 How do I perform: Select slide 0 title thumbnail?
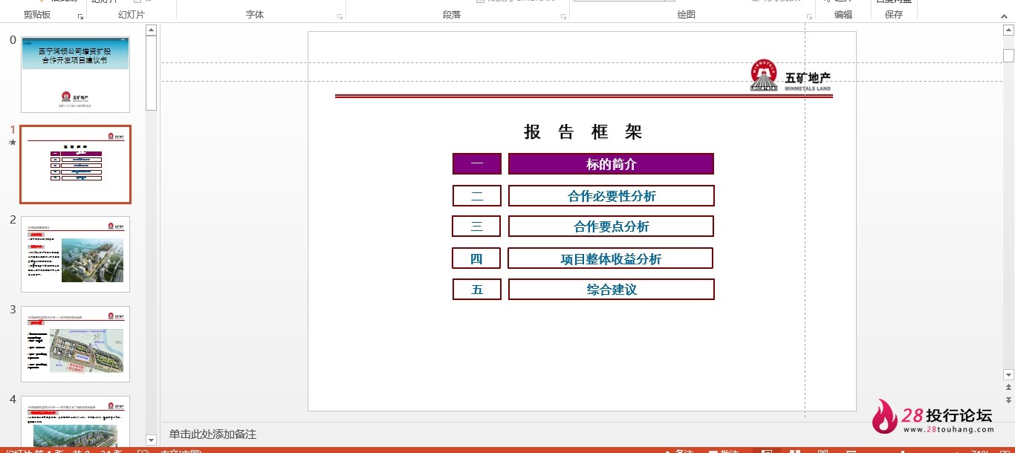coord(75,74)
